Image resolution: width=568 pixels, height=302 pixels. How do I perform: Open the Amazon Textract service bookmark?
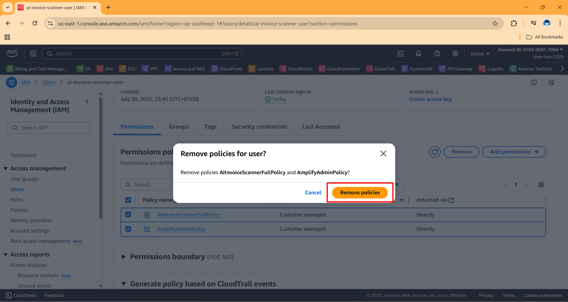[531, 69]
